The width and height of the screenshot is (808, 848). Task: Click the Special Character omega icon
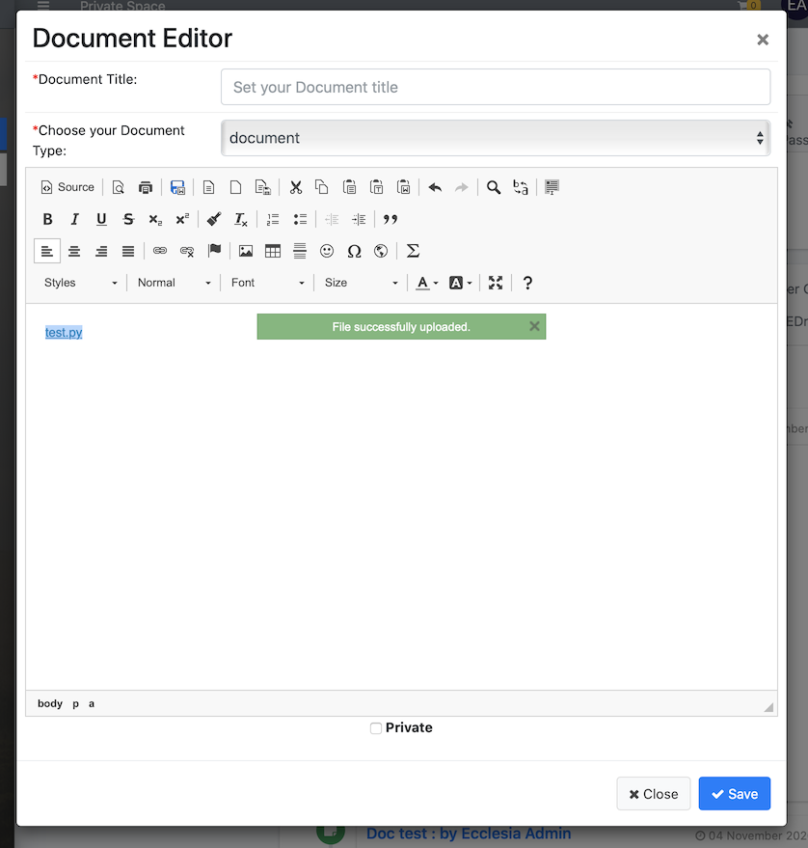[x=354, y=251]
